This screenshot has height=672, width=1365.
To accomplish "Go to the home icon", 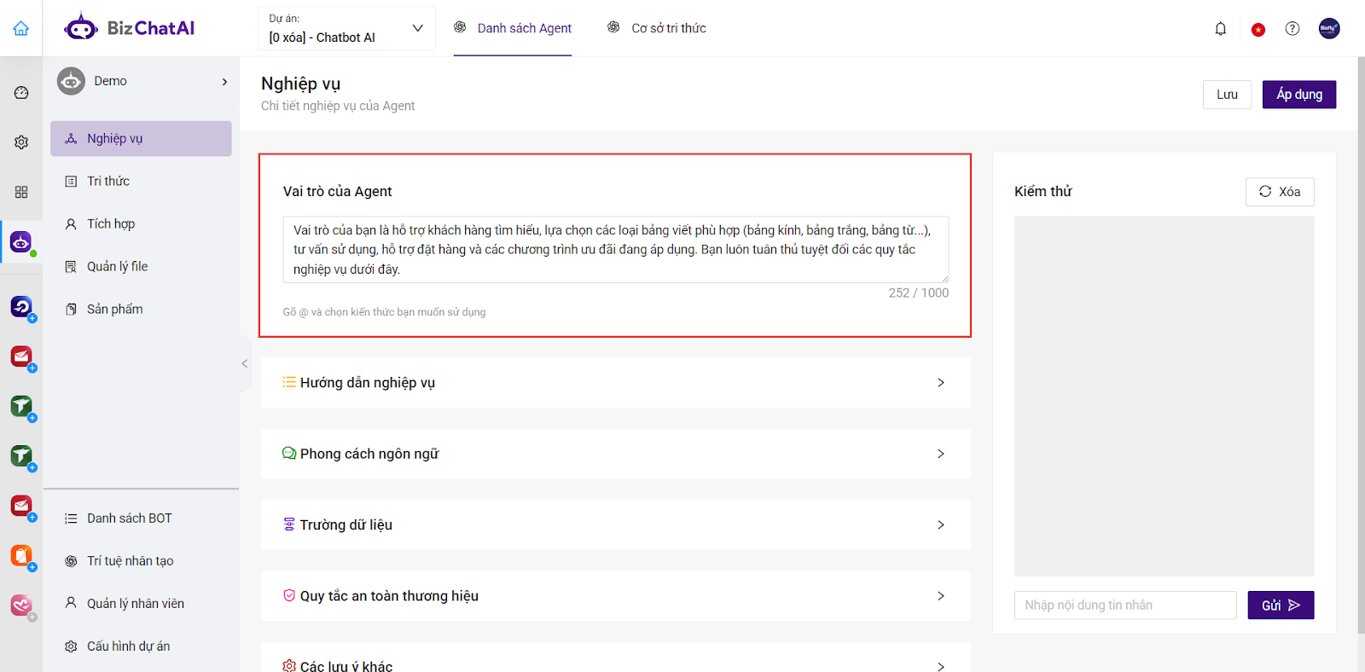I will 20,28.
